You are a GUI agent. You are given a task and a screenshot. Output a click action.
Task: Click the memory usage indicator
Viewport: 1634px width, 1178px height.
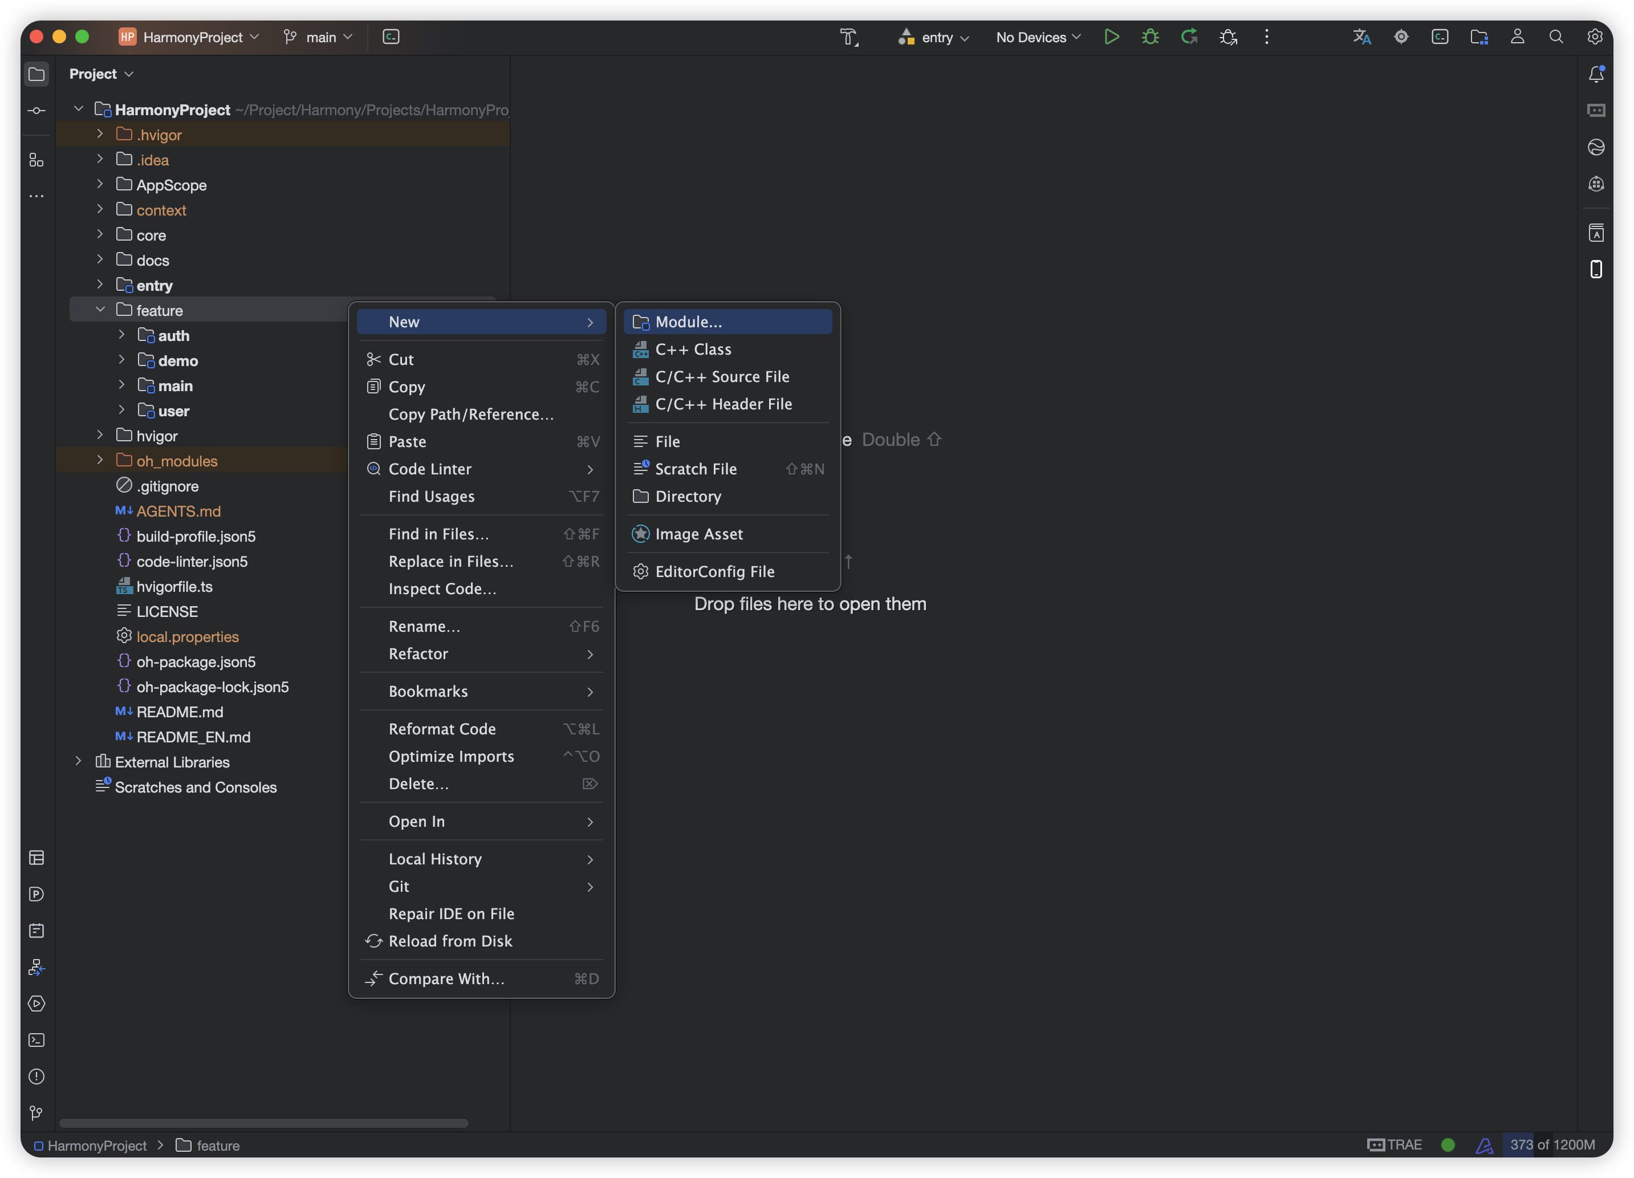coord(1551,1145)
